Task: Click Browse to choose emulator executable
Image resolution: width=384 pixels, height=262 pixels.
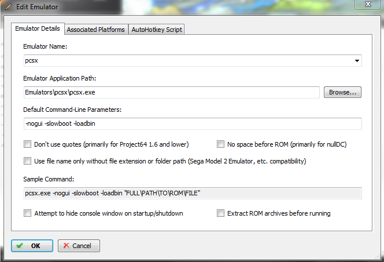Action: [342, 92]
